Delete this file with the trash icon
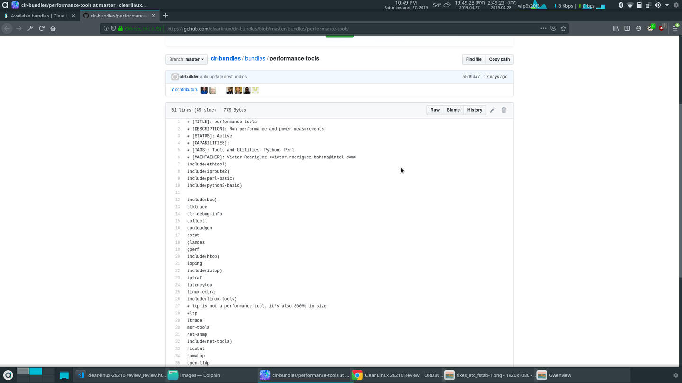 [504, 110]
